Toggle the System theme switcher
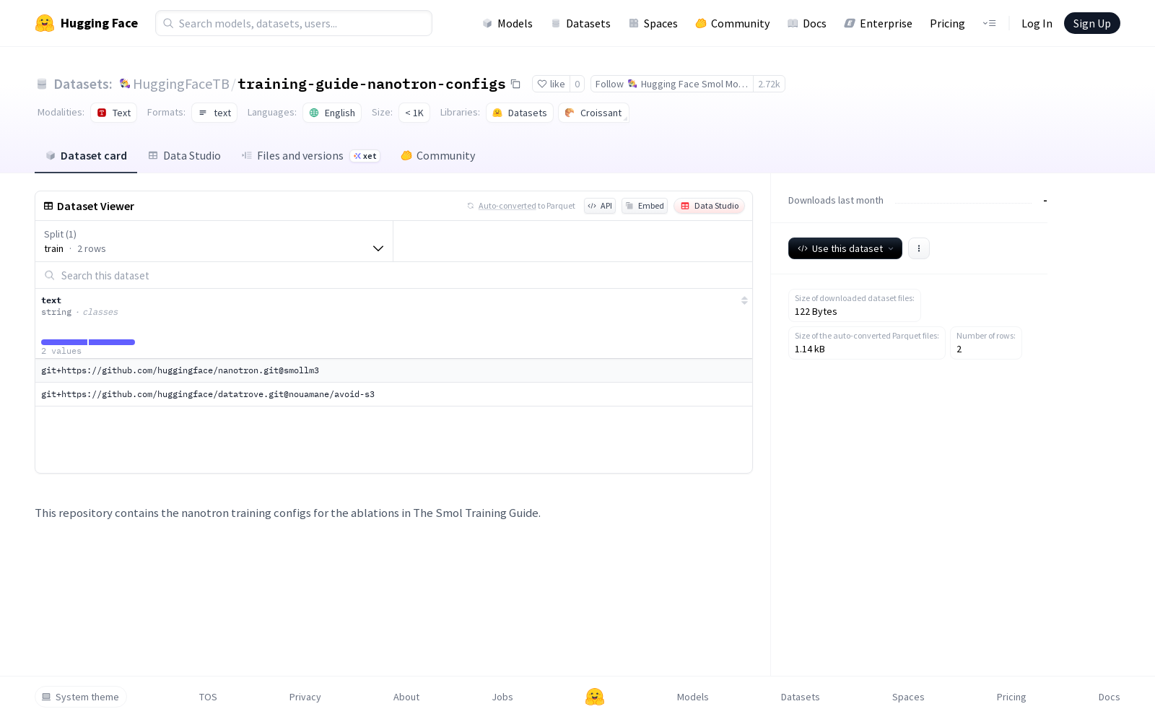 click(x=81, y=697)
